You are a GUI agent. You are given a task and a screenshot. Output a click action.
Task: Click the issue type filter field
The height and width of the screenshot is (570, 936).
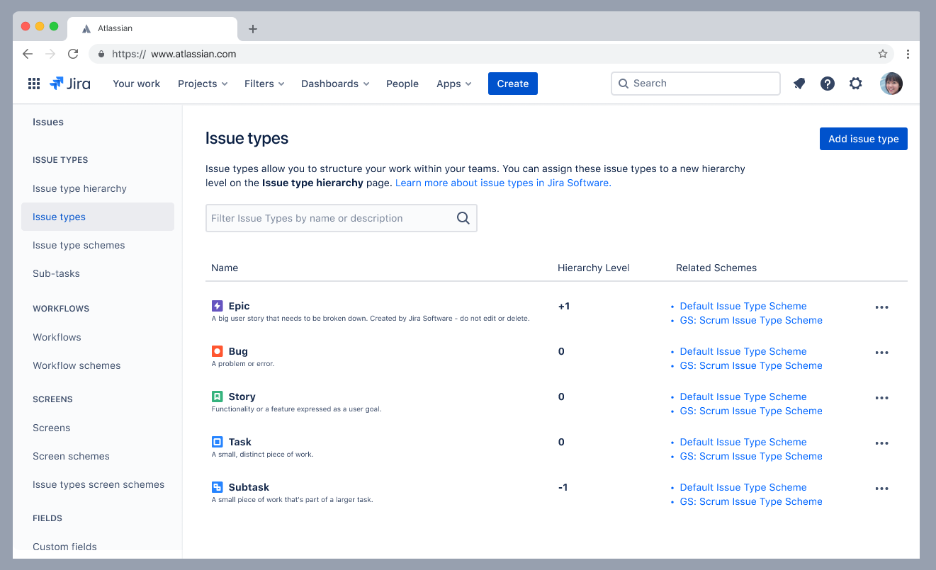pyautogui.click(x=333, y=218)
